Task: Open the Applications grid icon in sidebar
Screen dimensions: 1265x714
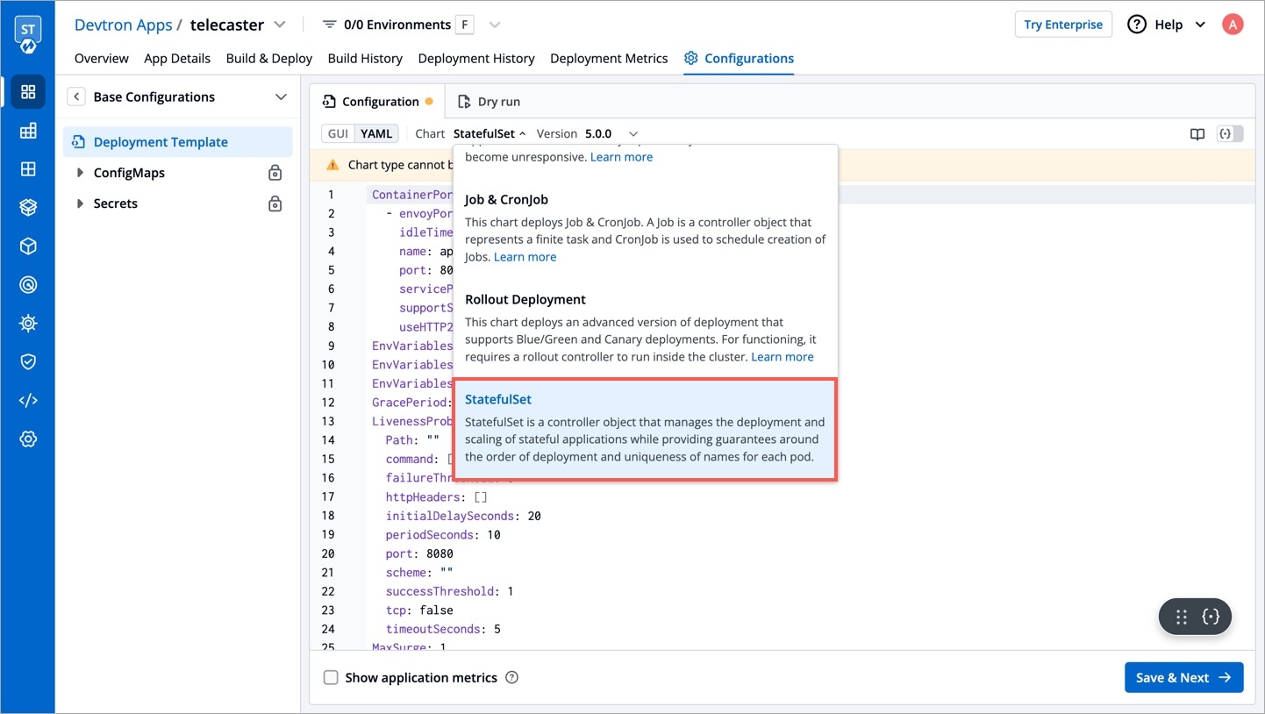Action: (x=28, y=92)
